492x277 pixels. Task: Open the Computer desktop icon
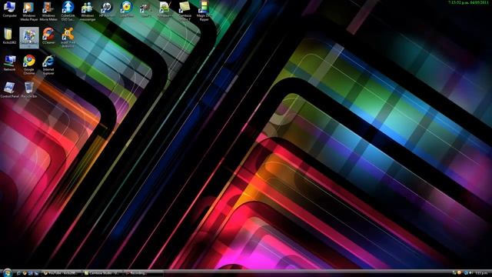[9, 9]
